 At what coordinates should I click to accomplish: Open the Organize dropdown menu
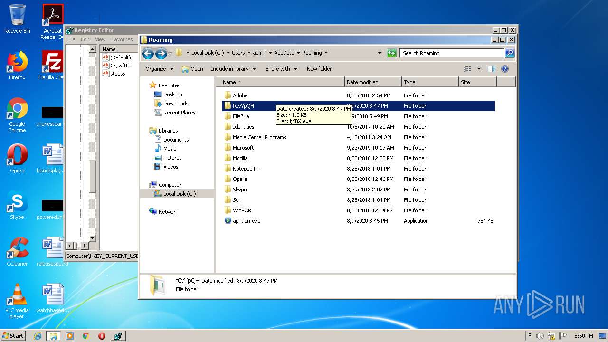(159, 69)
